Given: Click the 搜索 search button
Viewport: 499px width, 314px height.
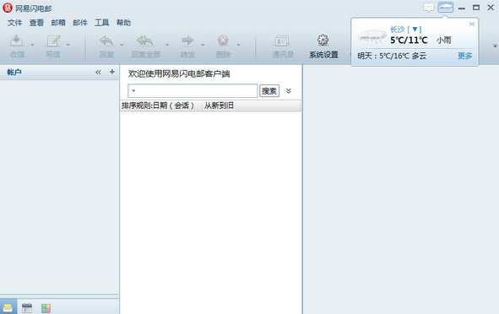Looking at the screenshot, I should click(x=269, y=91).
